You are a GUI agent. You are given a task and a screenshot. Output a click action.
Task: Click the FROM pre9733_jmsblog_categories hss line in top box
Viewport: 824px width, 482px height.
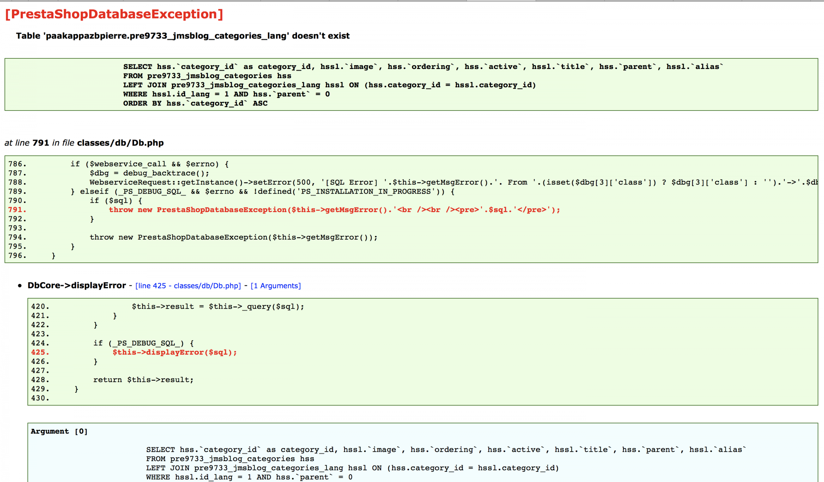[207, 76]
